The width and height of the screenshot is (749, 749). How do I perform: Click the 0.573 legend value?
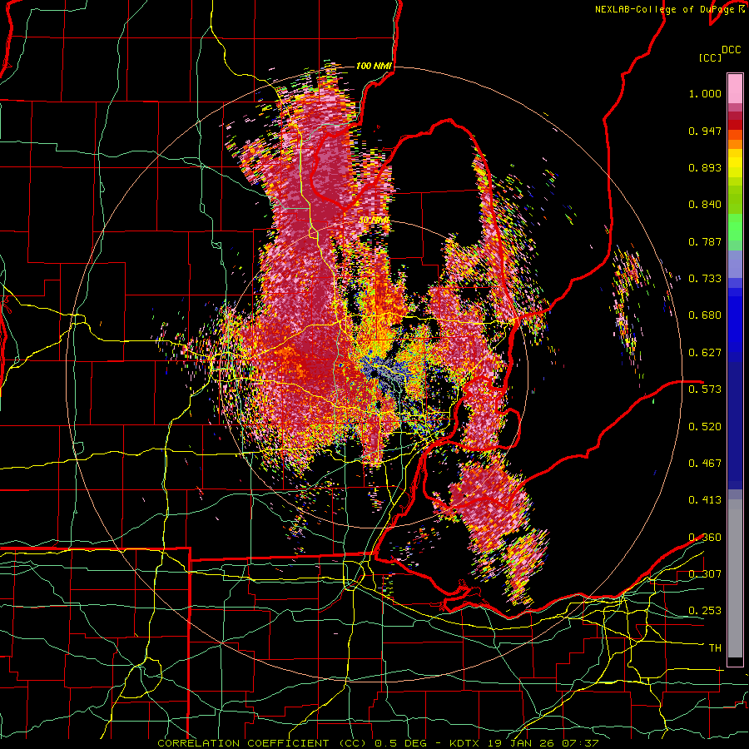[x=705, y=389]
